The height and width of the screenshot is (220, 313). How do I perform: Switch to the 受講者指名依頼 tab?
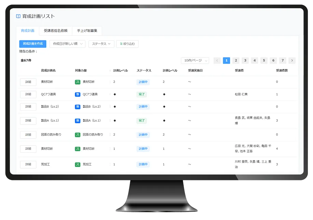pos(56,31)
